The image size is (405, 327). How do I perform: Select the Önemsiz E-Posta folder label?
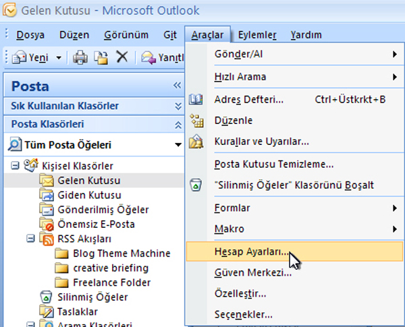[96, 224]
